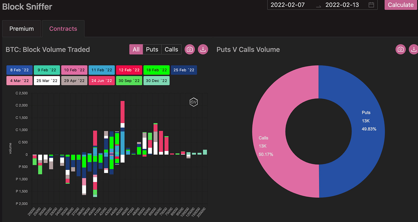418x222 pixels.
Task: Toggle the 18 Feb `22 legend series
Action: point(156,70)
